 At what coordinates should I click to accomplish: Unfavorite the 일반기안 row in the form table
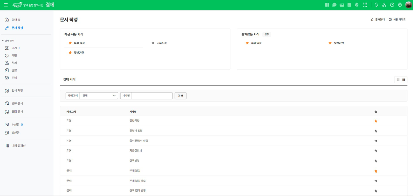(x=375, y=121)
